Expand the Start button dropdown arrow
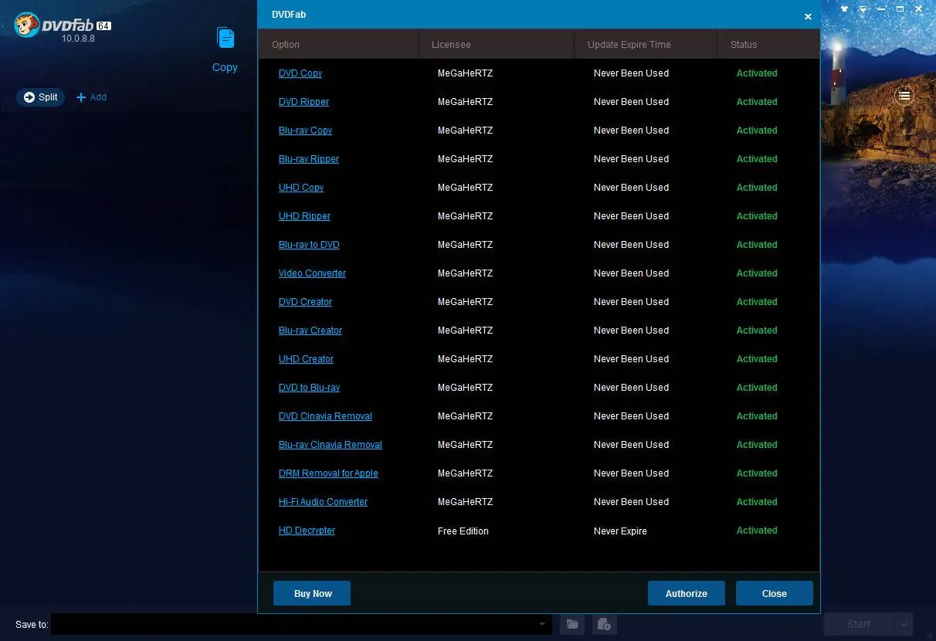The width and height of the screenshot is (936, 641). 904,624
